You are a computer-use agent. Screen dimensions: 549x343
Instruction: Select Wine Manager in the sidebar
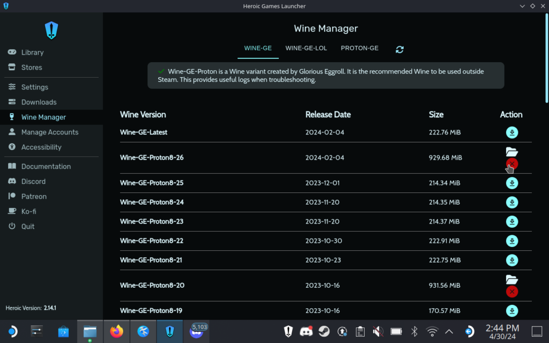(51, 117)
